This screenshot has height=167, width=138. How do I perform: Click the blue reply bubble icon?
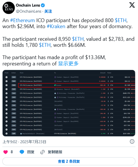coord(22,152)
